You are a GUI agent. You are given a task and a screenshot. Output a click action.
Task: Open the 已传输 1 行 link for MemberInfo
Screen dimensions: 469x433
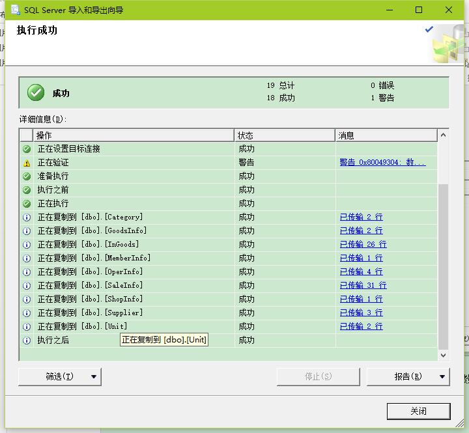point(362,258)
